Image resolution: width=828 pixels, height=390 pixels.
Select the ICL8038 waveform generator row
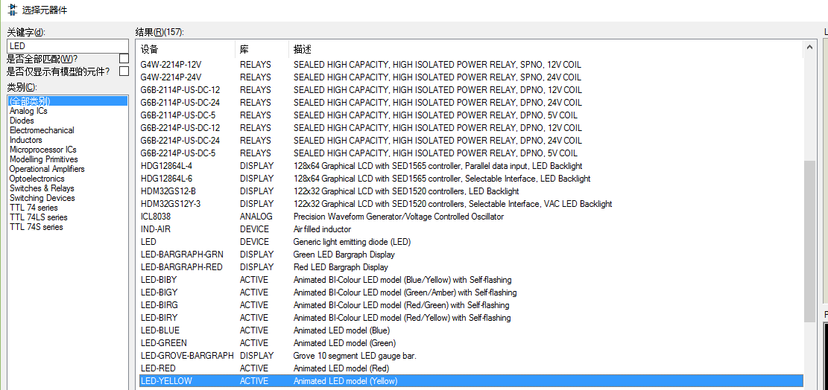(x=471, y=216)
